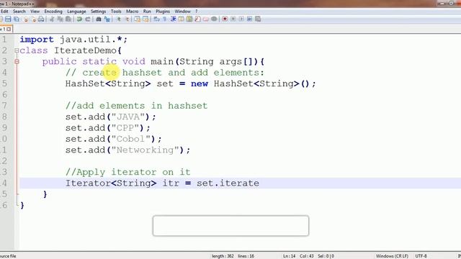
Task: Click the word 'Networking' in code
Action: point(146,150)
